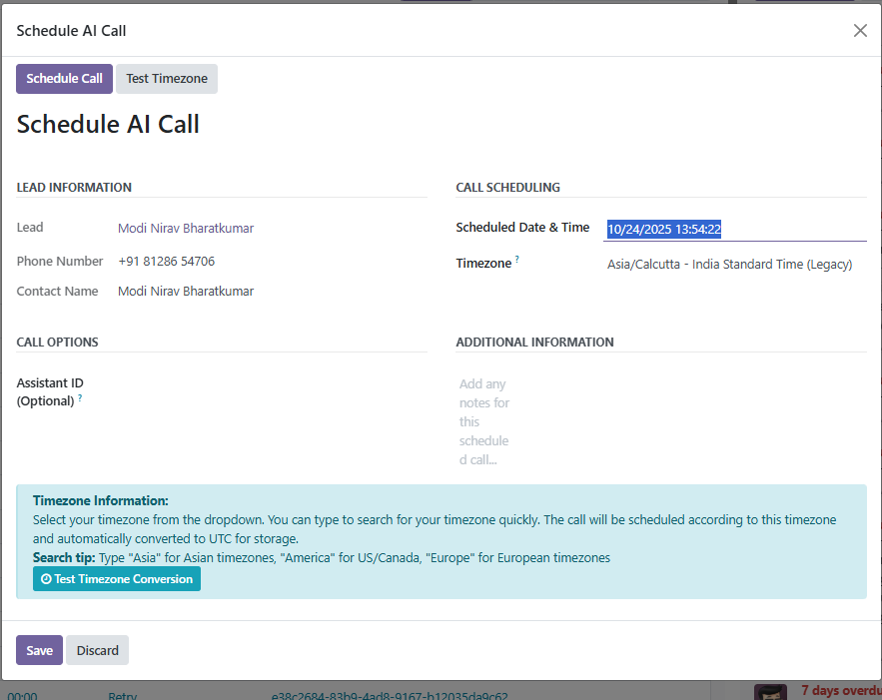Show the Assistant ID help question mark
Screen dimensions: 882x700
pyautogui.click(x=80, y=397)
